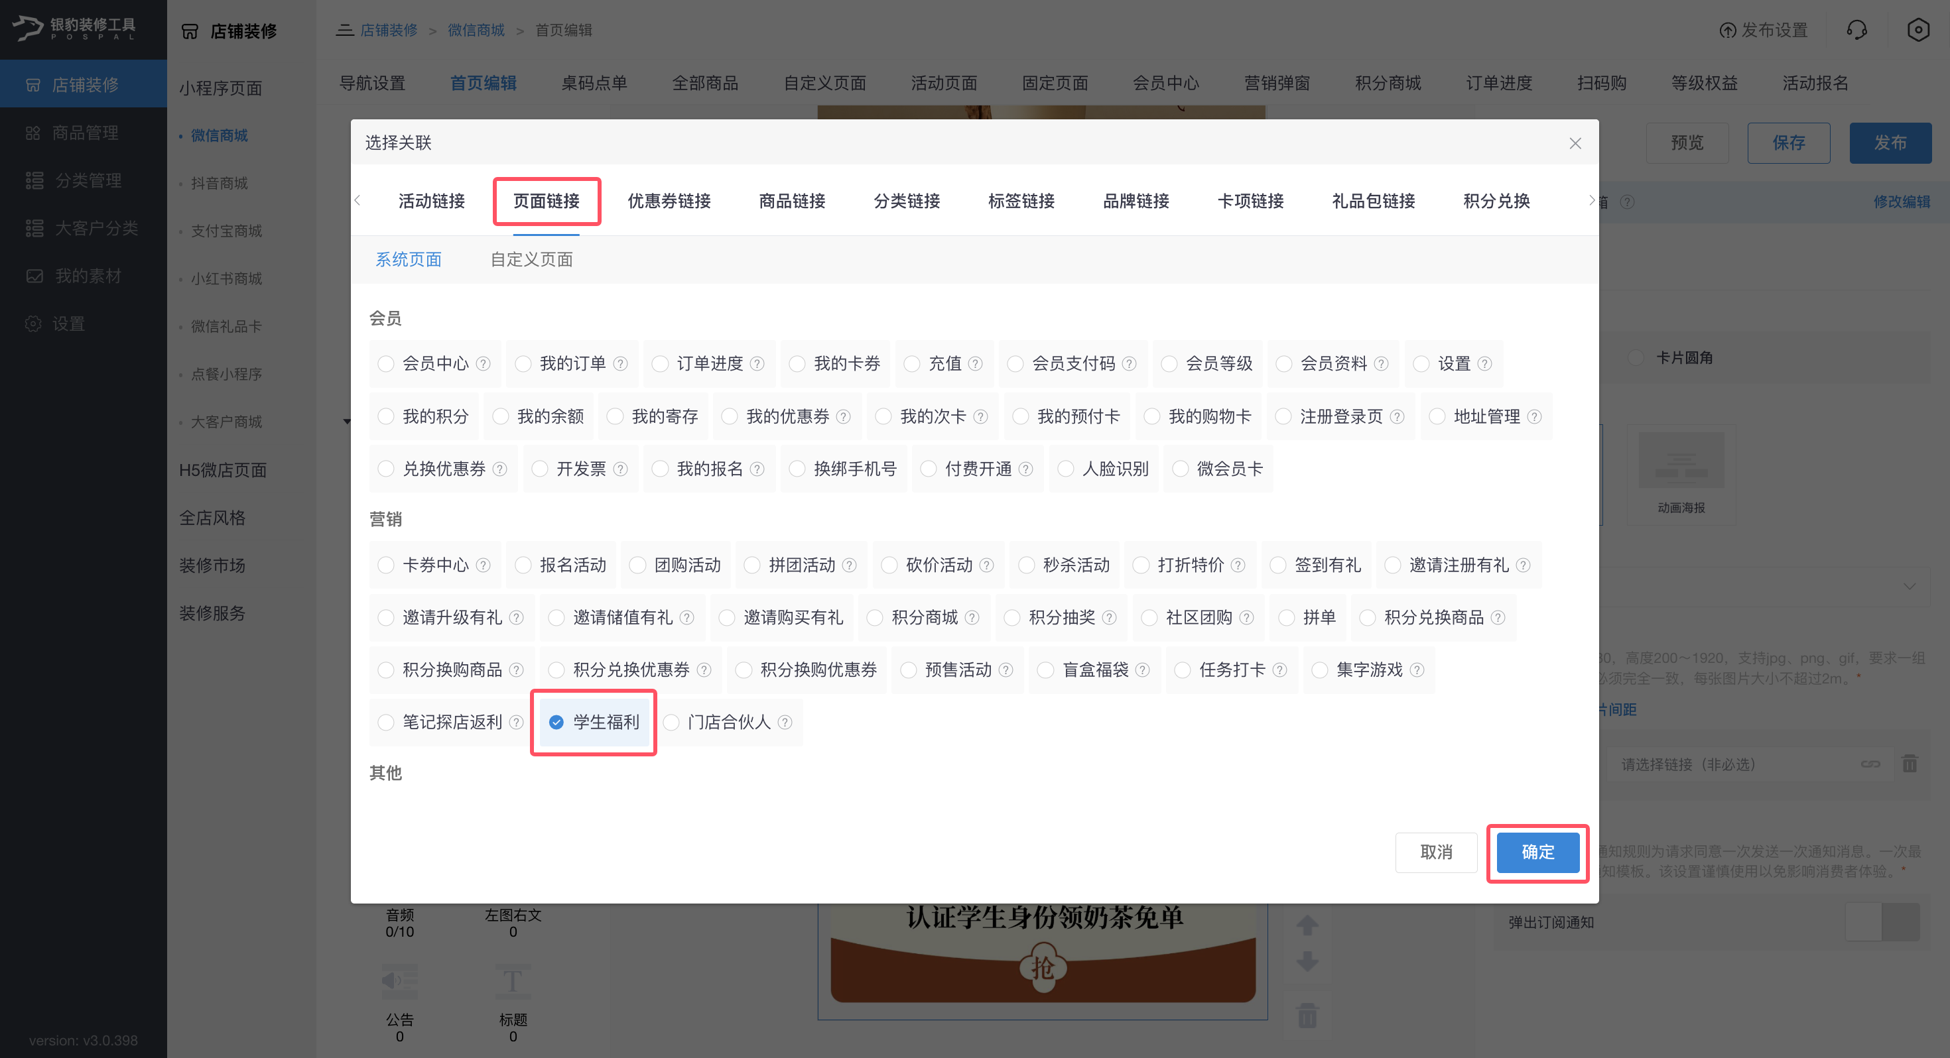Click the move-up arrow icon
Screen dimensions: 1950x1058
(x=1307, y=925)
